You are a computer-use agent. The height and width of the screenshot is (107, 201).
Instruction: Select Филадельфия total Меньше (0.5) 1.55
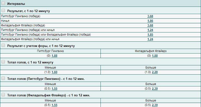54,105
